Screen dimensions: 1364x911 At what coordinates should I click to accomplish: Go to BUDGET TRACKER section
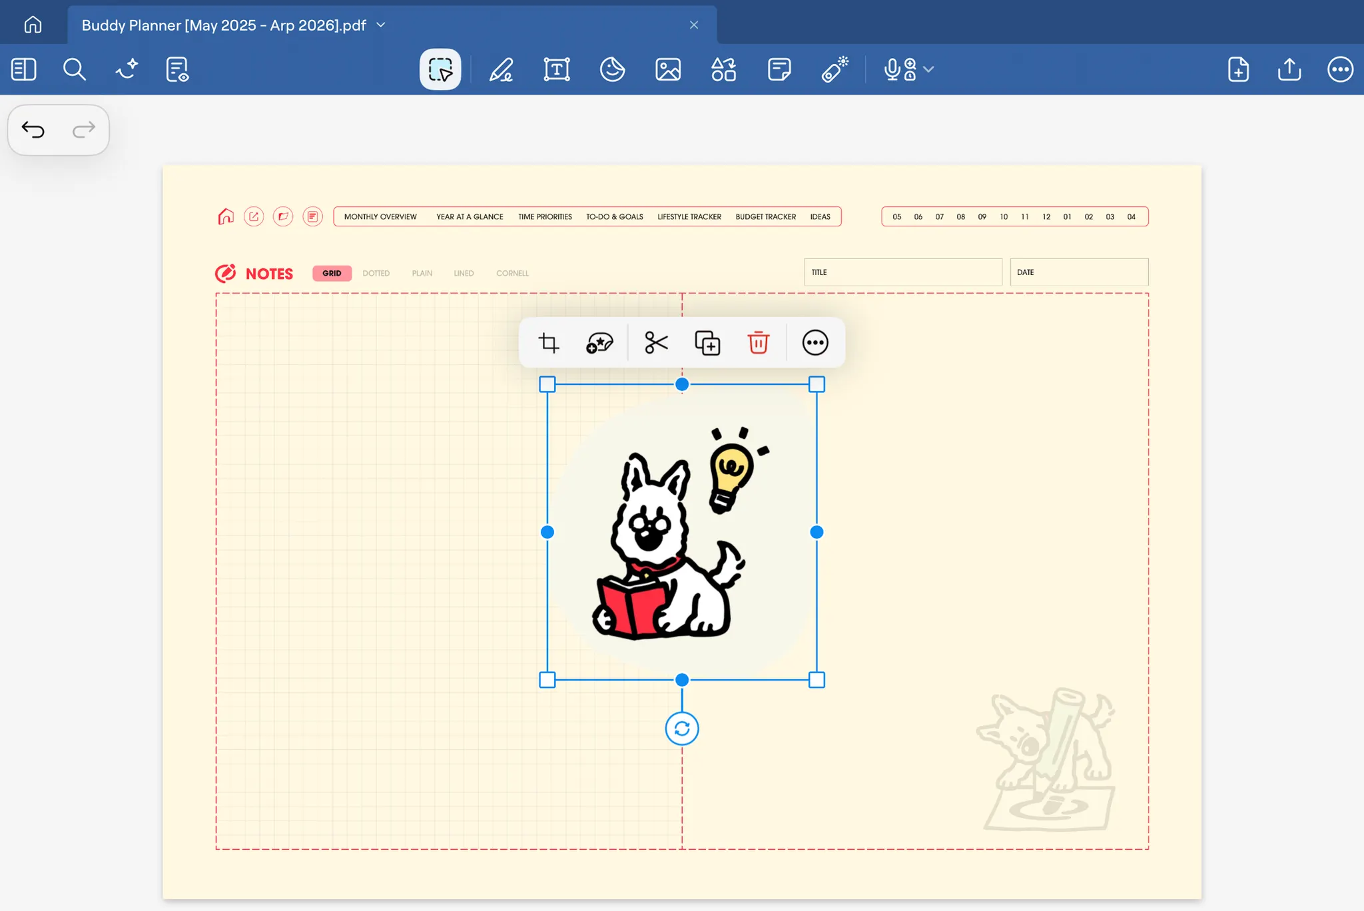765,217
